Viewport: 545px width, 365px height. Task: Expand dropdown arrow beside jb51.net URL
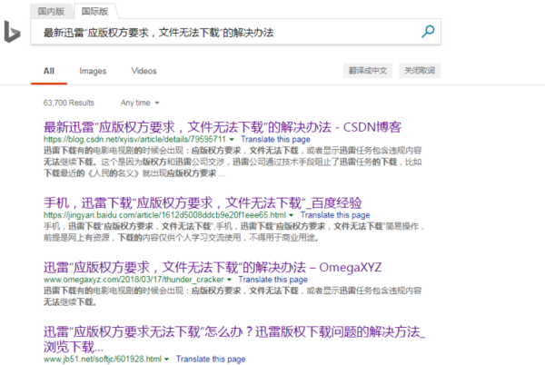pos(167,359)
